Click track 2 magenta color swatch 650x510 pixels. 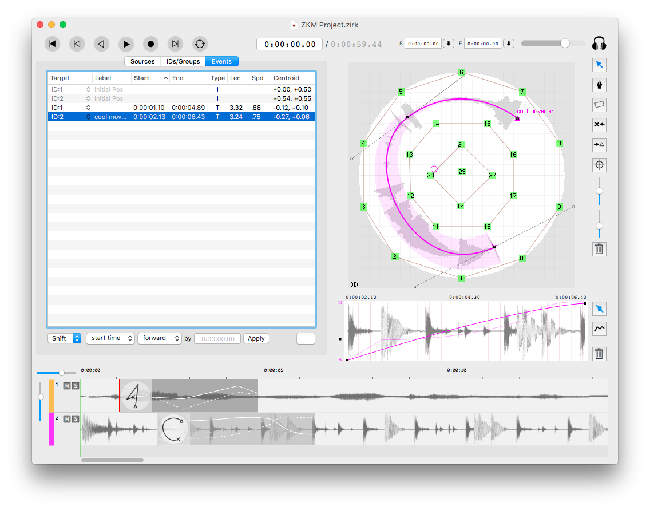point(52,429)
